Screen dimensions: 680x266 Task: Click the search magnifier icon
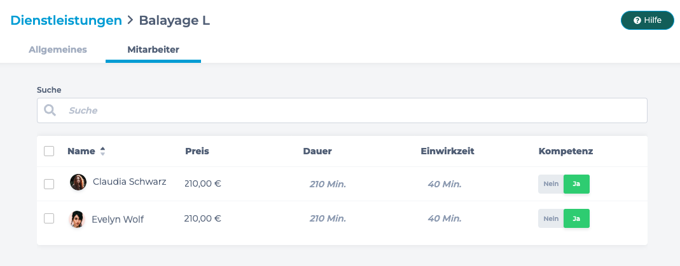pos(50,110)
